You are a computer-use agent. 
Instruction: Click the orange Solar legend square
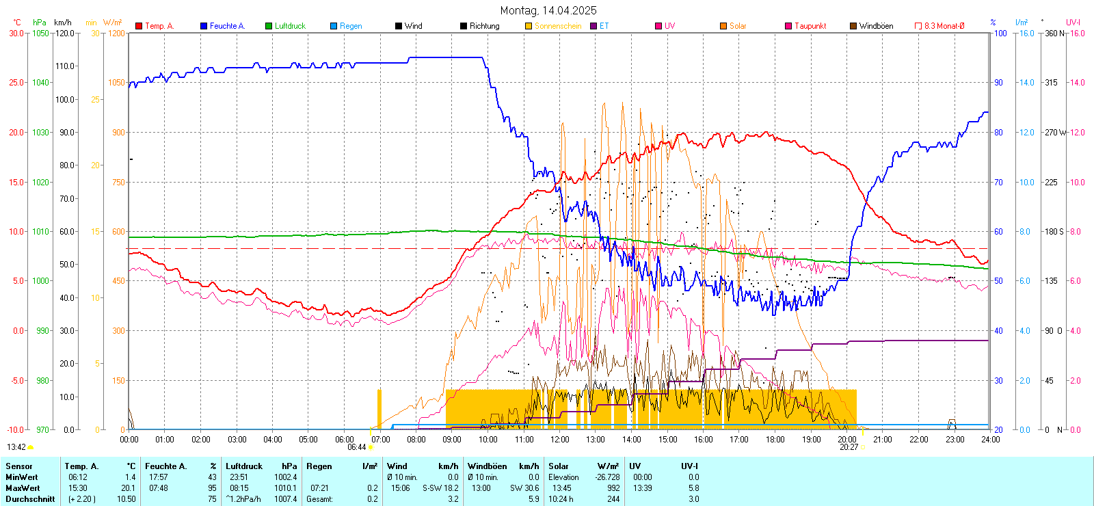coord(723,26)
